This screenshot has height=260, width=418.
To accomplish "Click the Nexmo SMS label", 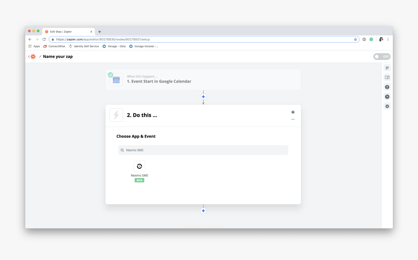I will click(139, 176).
